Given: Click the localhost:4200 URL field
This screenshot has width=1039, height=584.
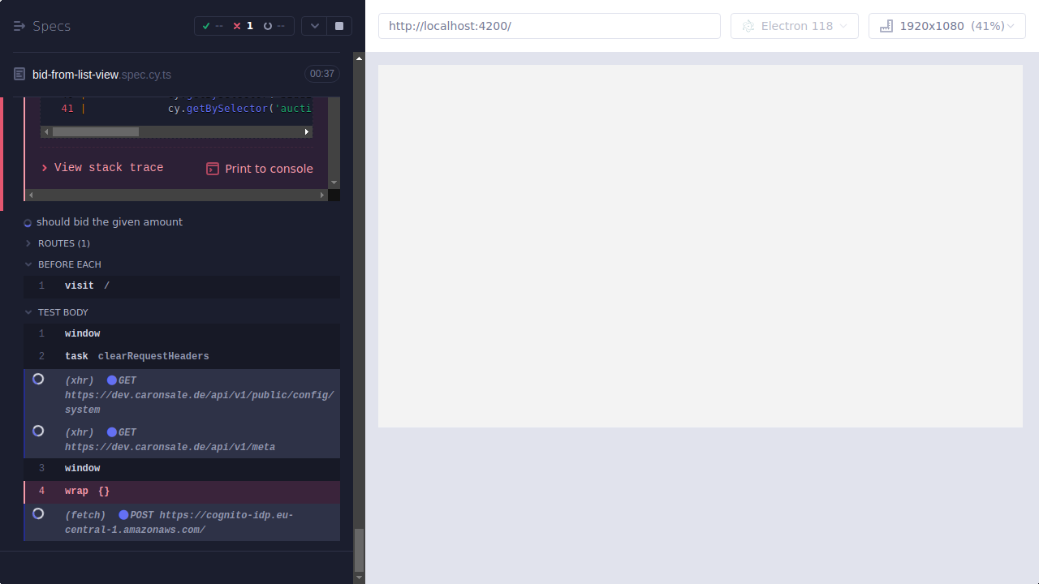Looking at the screenshot, I should (549, 25).
